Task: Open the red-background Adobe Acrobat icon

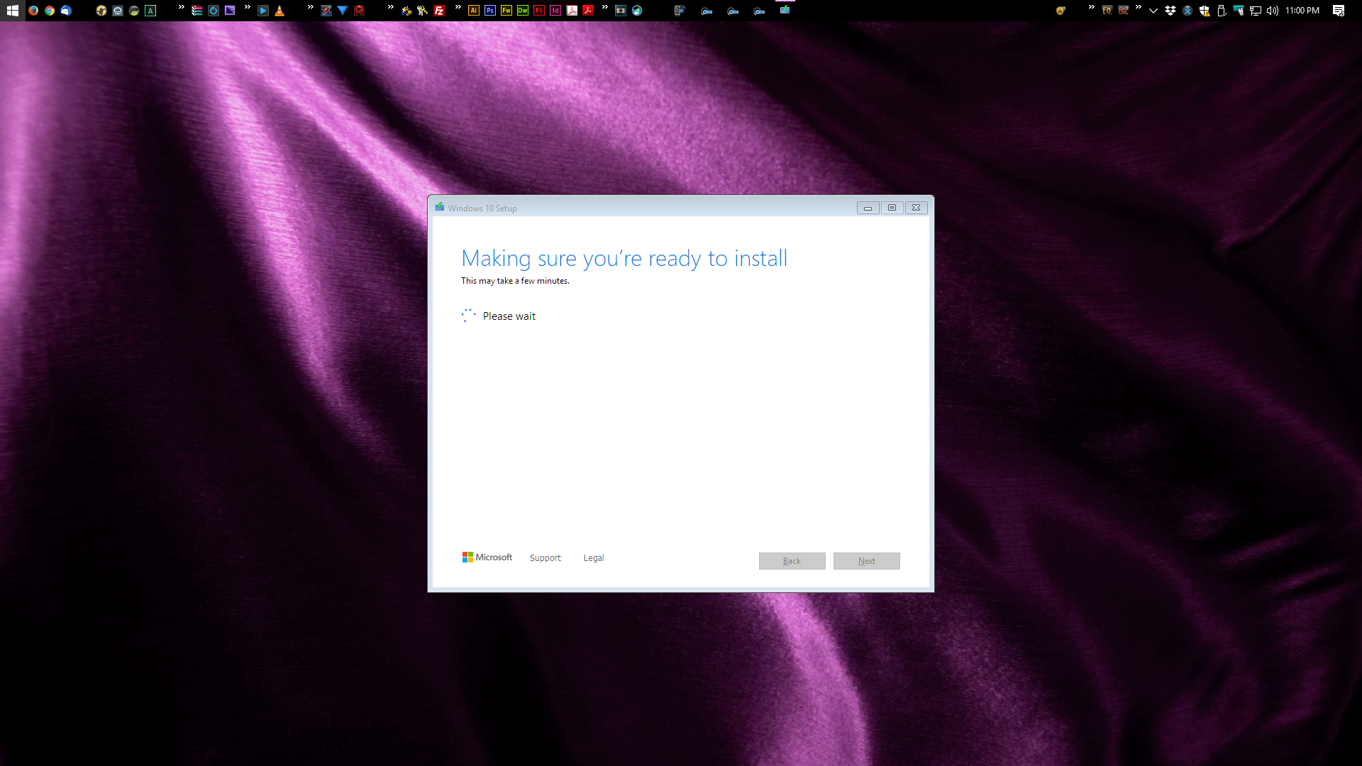Action: tap(588, 11)
